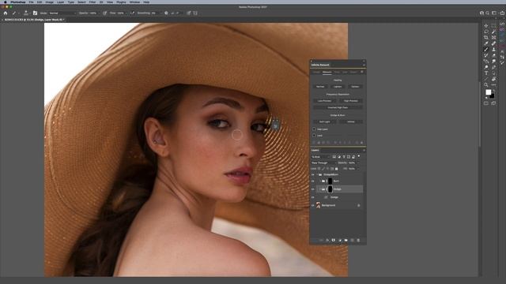Screen dimensions: 506x284
Task: Select the Lasso tool
Action: point(486,32)
